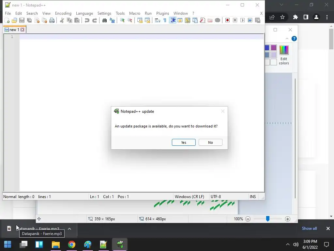Click the Paint zoom slider thumb

(x=268, y=219)
